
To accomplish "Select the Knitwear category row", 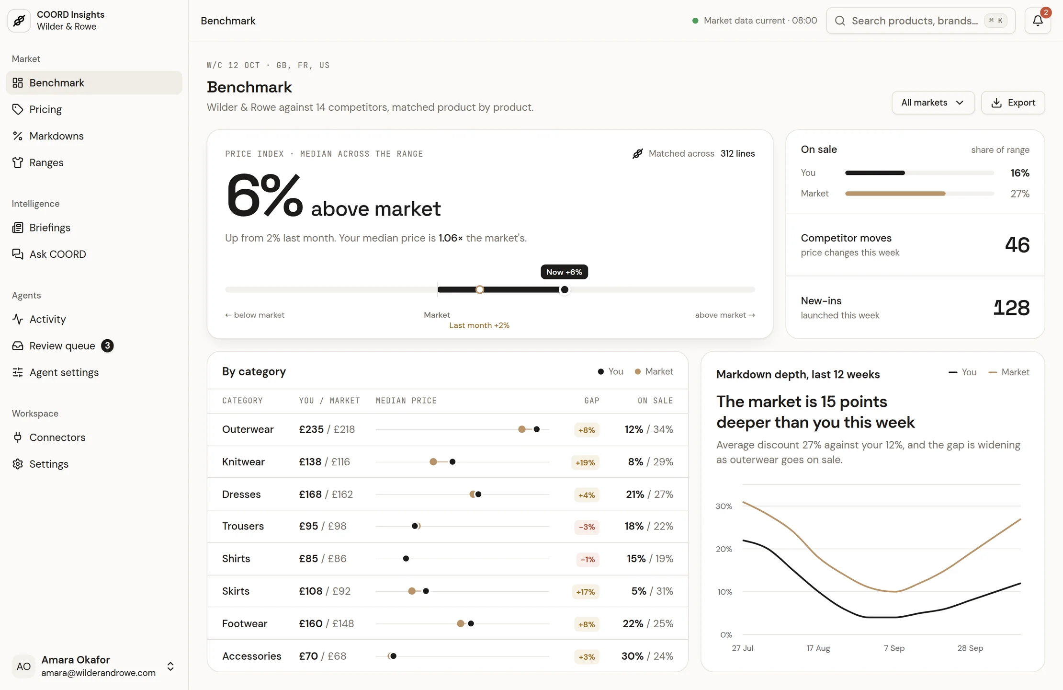I will 447,462.
